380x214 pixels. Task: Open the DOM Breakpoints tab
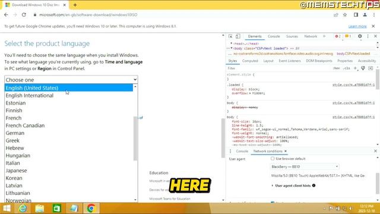319,61
